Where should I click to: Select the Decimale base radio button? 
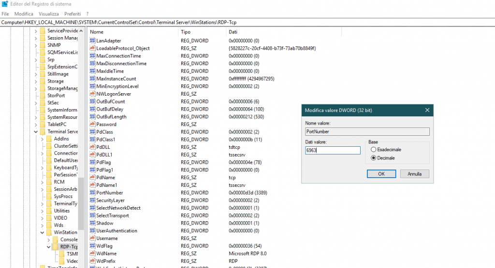coord(373,158)
